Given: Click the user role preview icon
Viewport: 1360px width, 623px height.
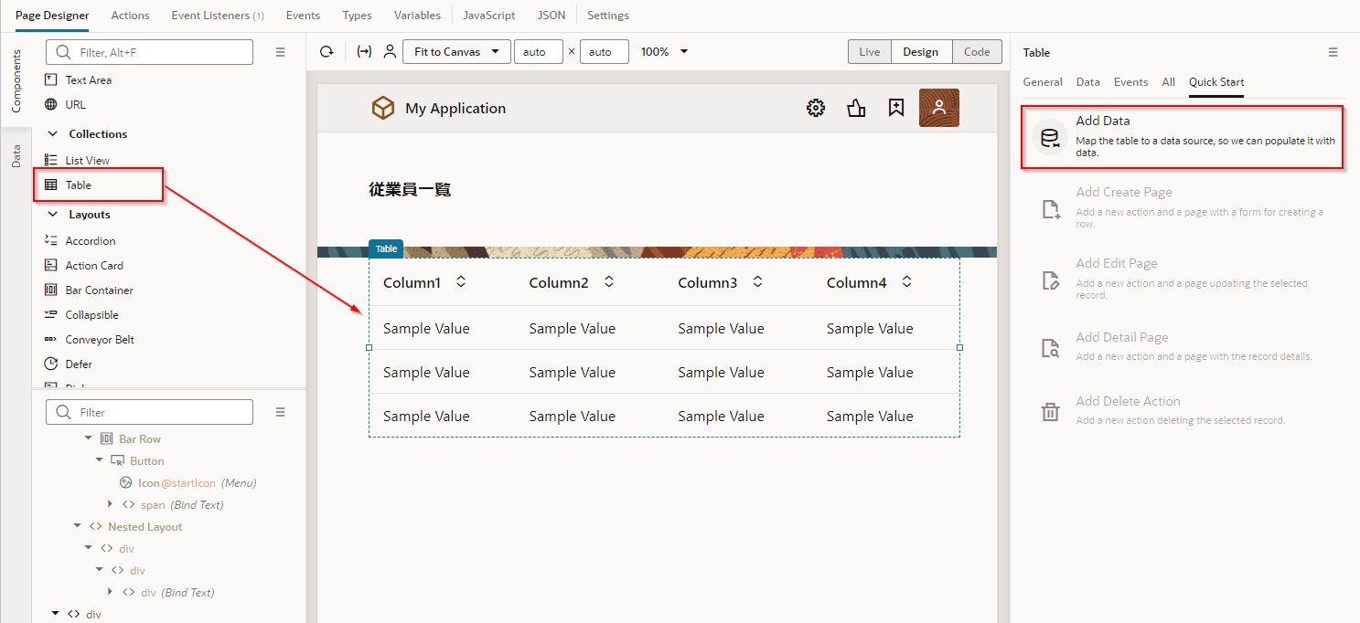Looking at the screenshot, I should 390,52.
